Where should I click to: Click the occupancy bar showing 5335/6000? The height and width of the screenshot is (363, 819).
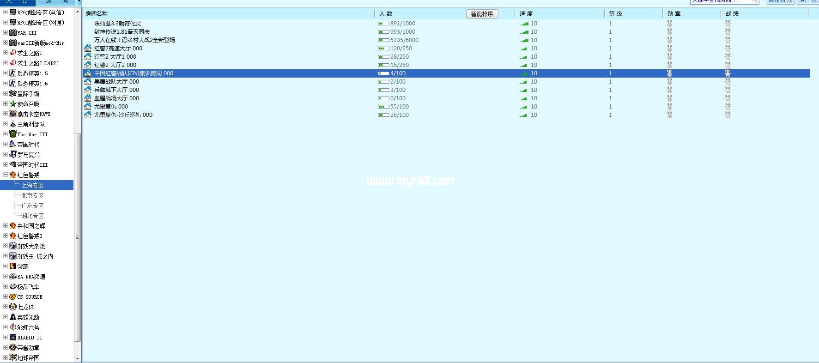pyautogui.click(x=383, y=40)
